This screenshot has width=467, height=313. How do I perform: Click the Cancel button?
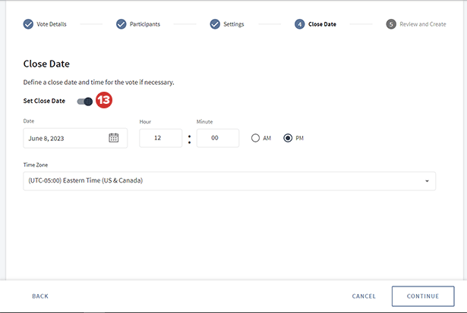tap(364, 296)
